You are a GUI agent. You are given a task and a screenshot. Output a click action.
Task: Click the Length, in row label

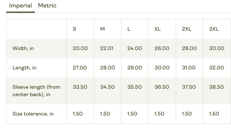25,68
